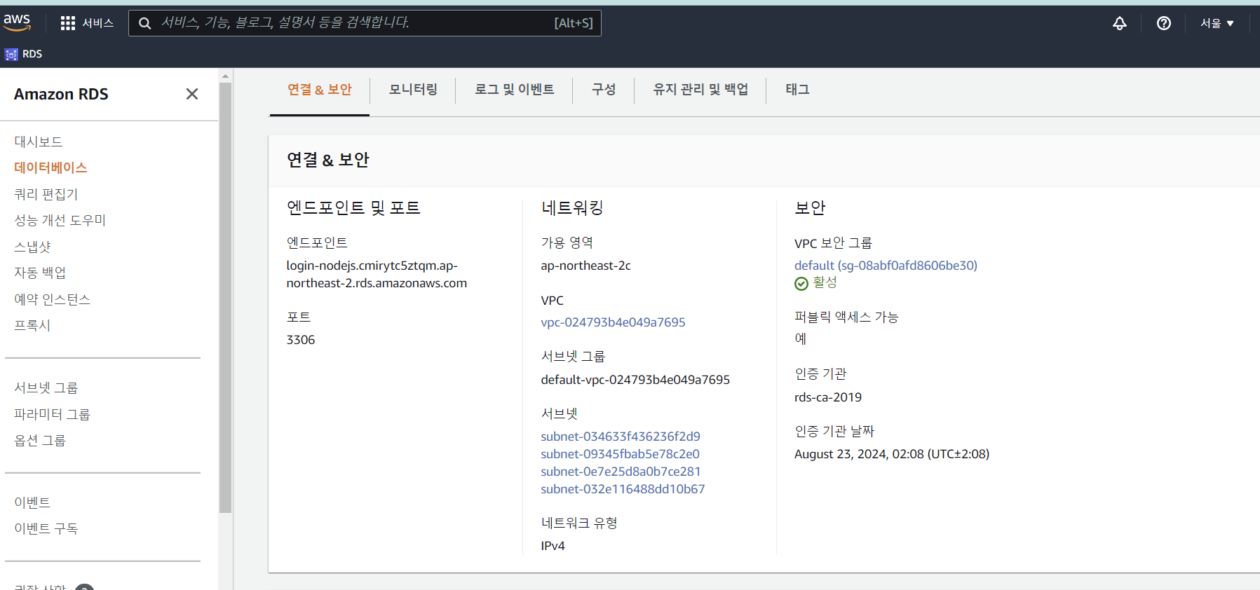
Task: Open VPC link vpc-024793b4e049a7695
Action: pyautogui.click(x=613, y=322)
